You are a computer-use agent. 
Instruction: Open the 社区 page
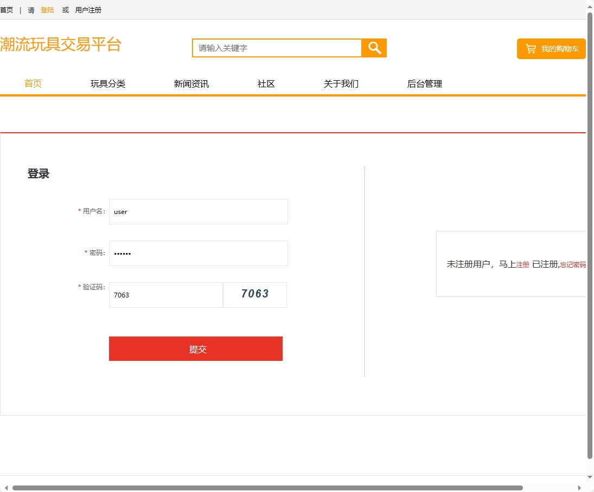click(x=266, y=83)
